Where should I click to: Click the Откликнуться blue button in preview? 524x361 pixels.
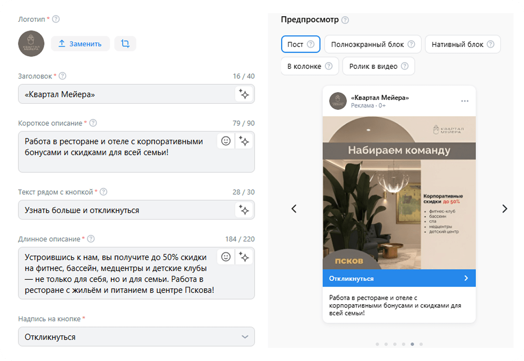[x=399, y=278]
